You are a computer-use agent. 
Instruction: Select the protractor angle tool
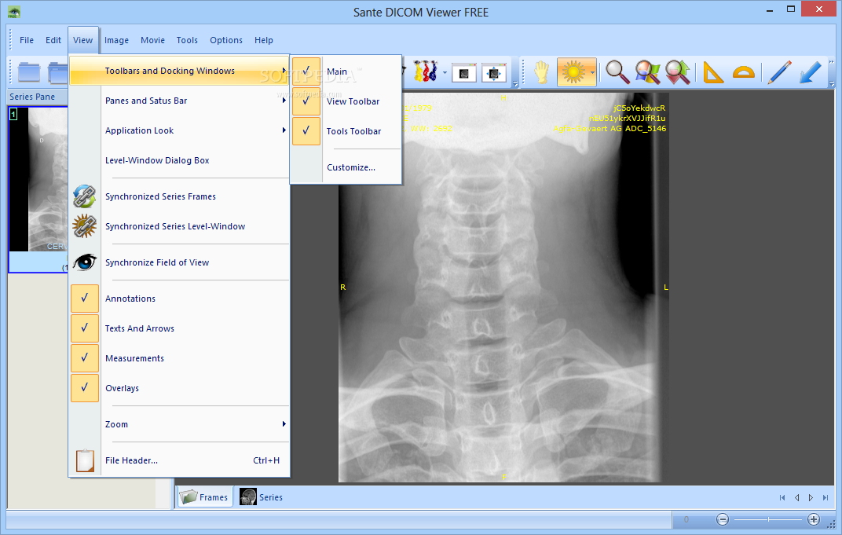coord(744,72)
